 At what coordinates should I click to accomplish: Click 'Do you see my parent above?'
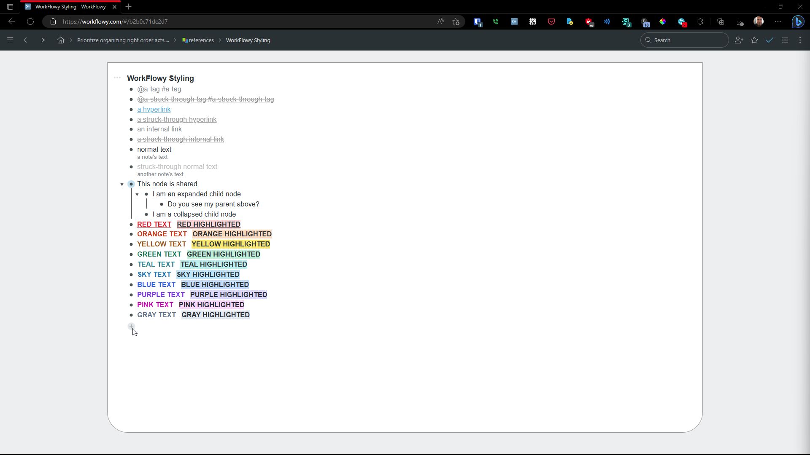[213, 204]
